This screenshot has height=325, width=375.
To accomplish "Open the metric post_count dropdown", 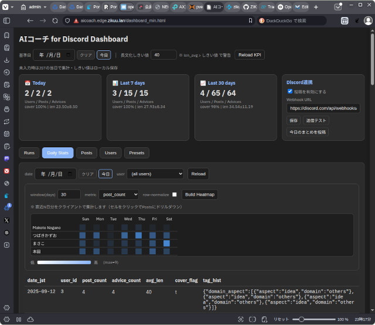I will point(119,195).
